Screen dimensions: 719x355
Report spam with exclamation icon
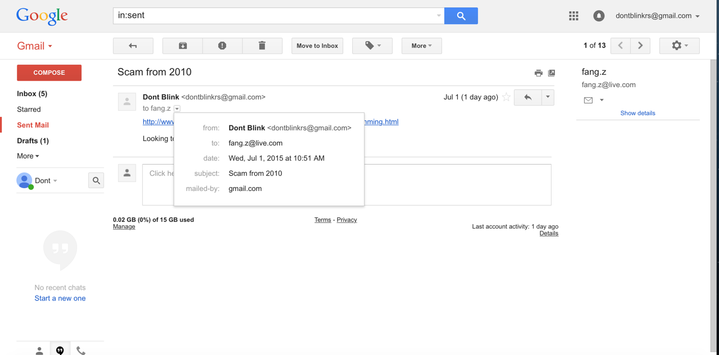tap(222, 45)
